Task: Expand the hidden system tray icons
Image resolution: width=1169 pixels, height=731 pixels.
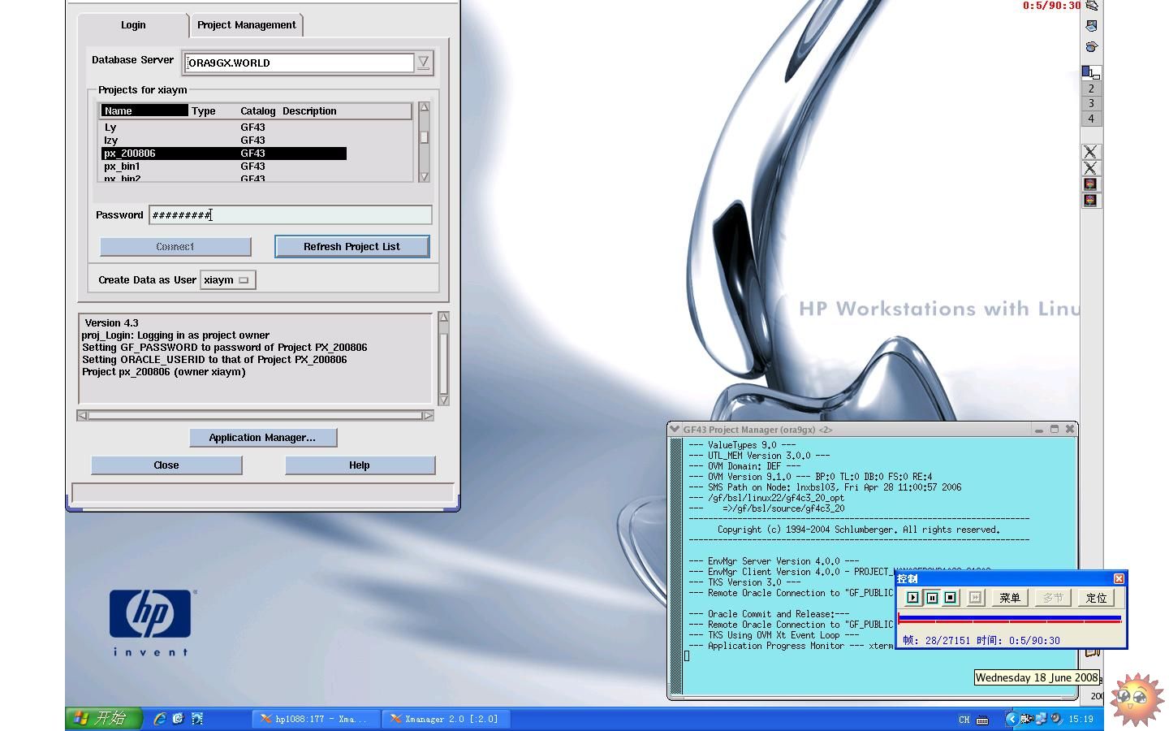Action: click(x=1011, y=719)
